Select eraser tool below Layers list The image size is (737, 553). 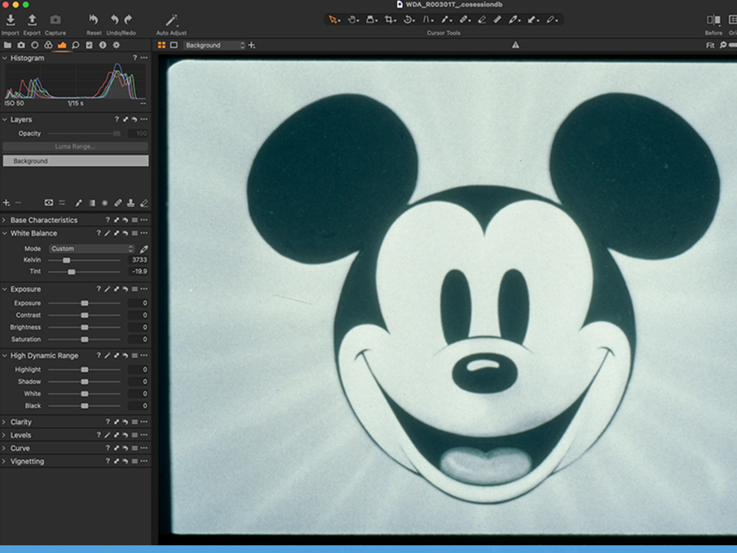pos(144,203)
